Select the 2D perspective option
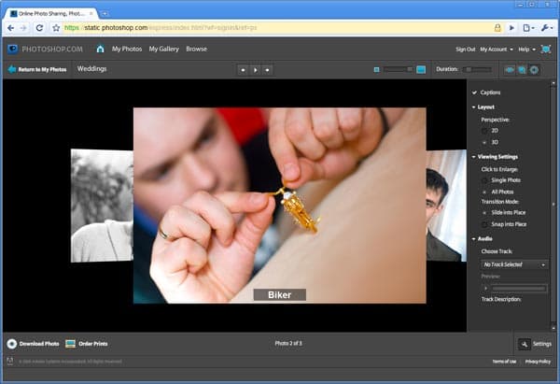The image size is (560, 384). [x=484, y=131]
